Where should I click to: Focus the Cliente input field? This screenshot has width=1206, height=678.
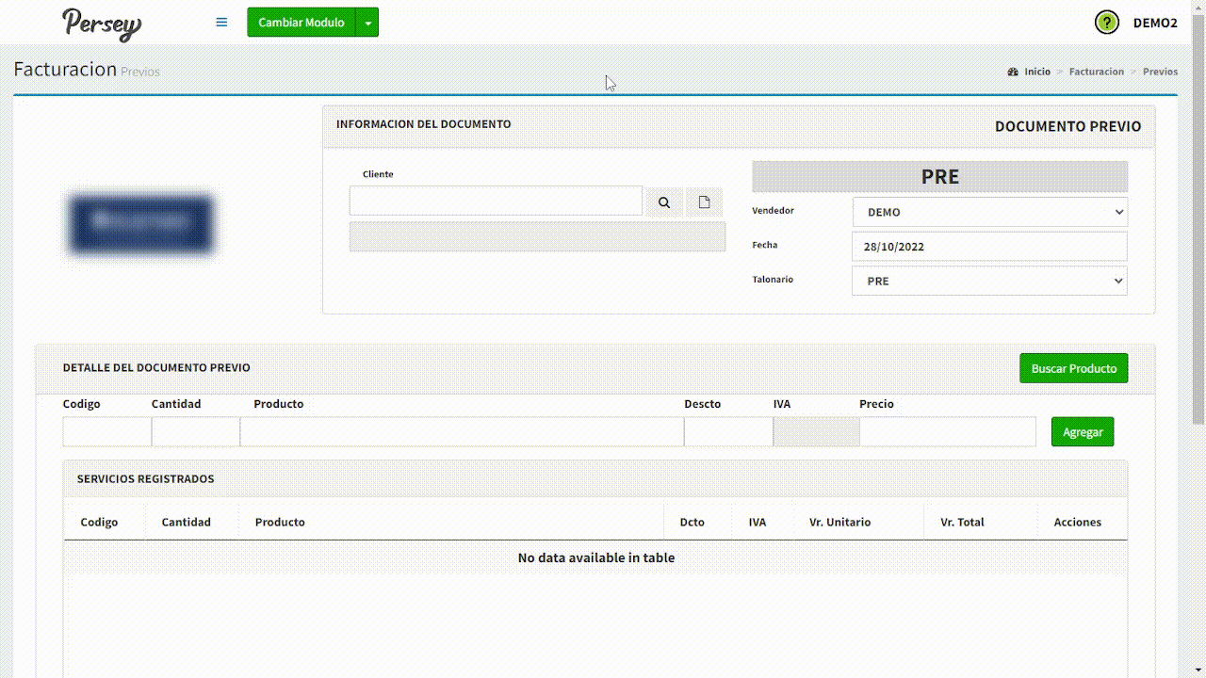click(x=496, y=201)
